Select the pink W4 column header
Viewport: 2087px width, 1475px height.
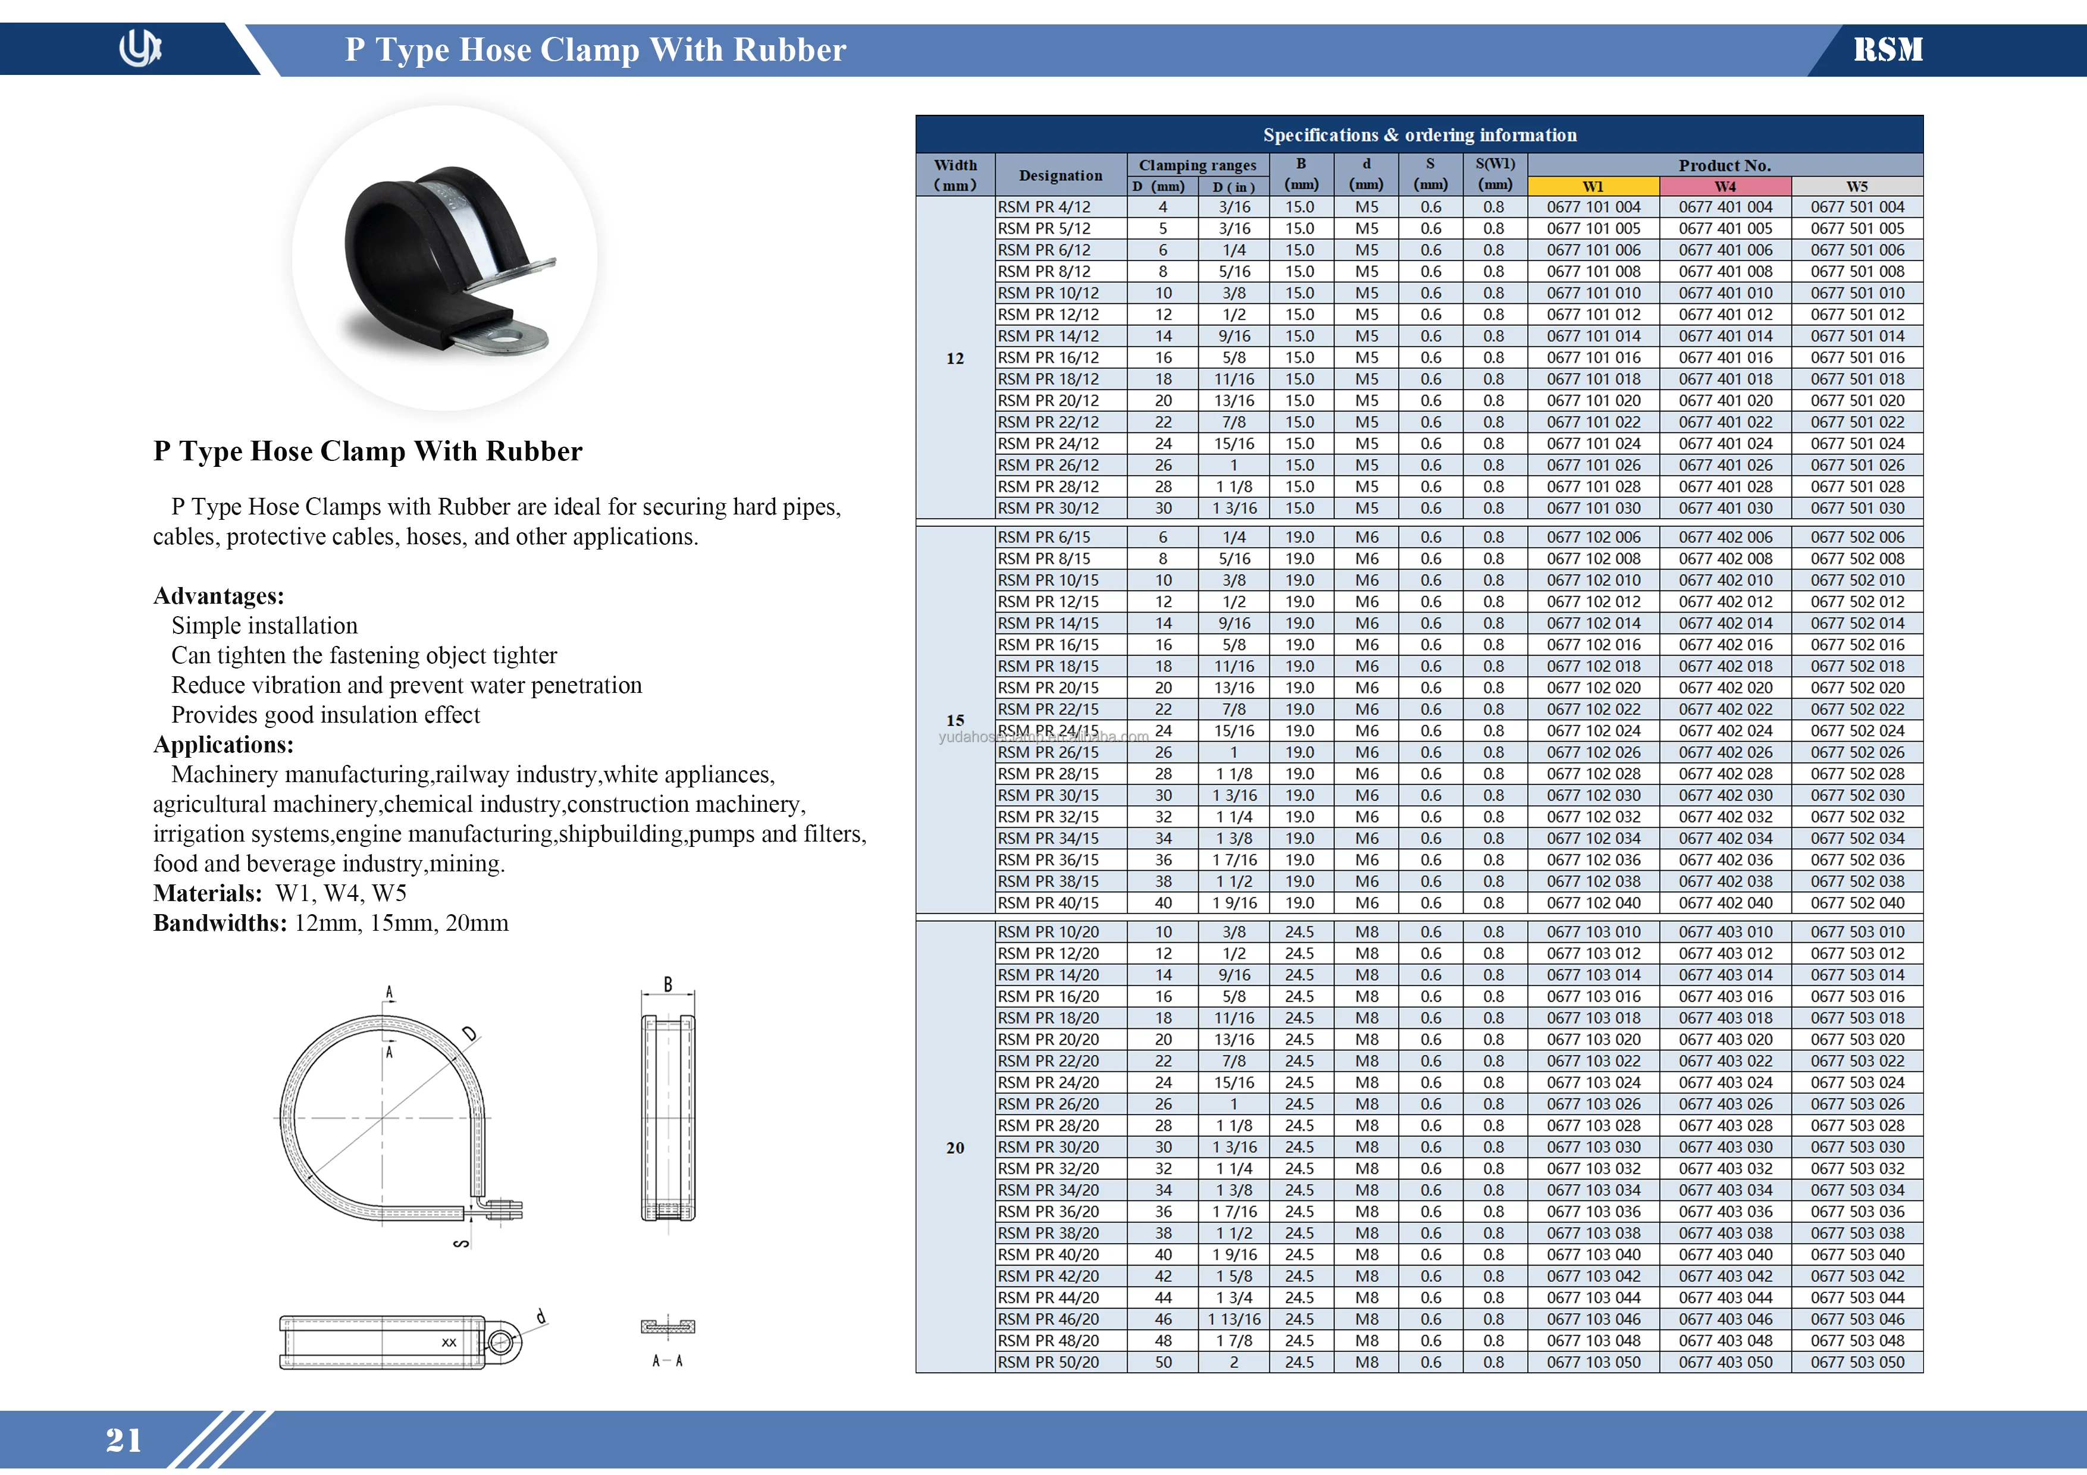(x=1724, y=186)
